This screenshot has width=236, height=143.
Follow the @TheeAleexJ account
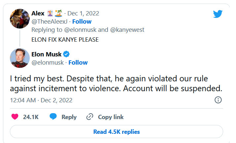point(82,22)
